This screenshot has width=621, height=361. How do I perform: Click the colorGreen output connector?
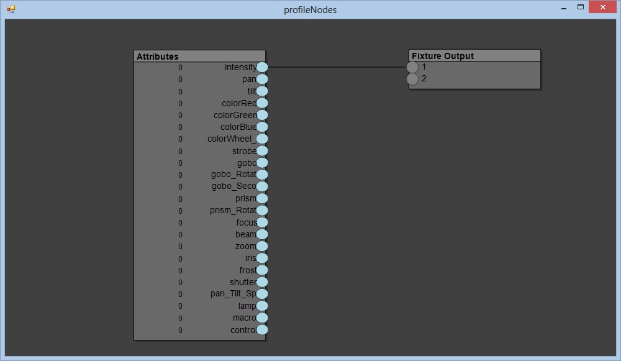(262, 115)
